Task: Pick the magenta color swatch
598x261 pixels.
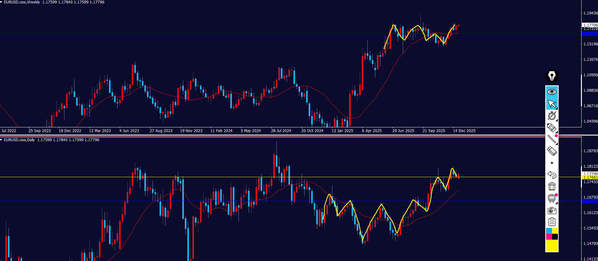Action: tap(549, 237)
